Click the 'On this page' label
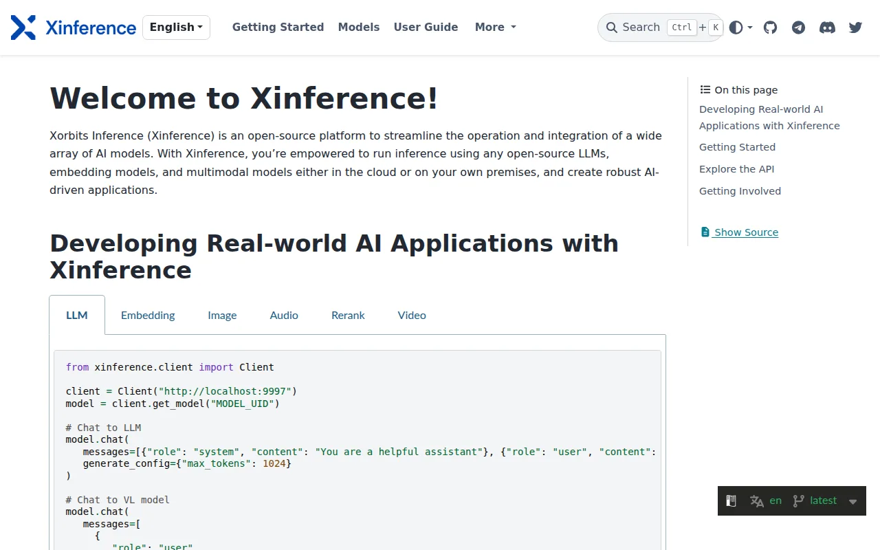 pyautogui.click(x=746, y=90)
